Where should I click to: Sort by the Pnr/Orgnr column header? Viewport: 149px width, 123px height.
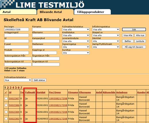pyautogui.click(x=55, y=92)
